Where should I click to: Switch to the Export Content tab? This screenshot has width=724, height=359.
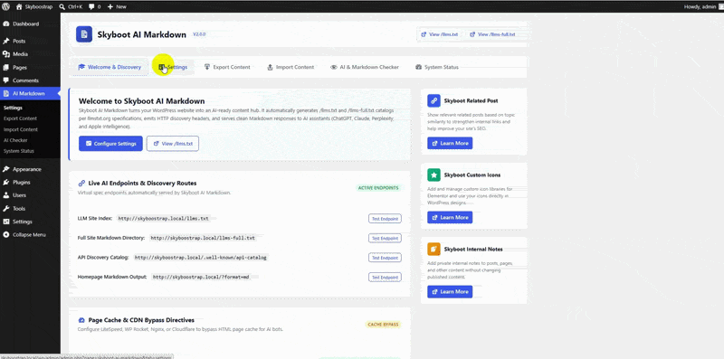coord(227,67)
